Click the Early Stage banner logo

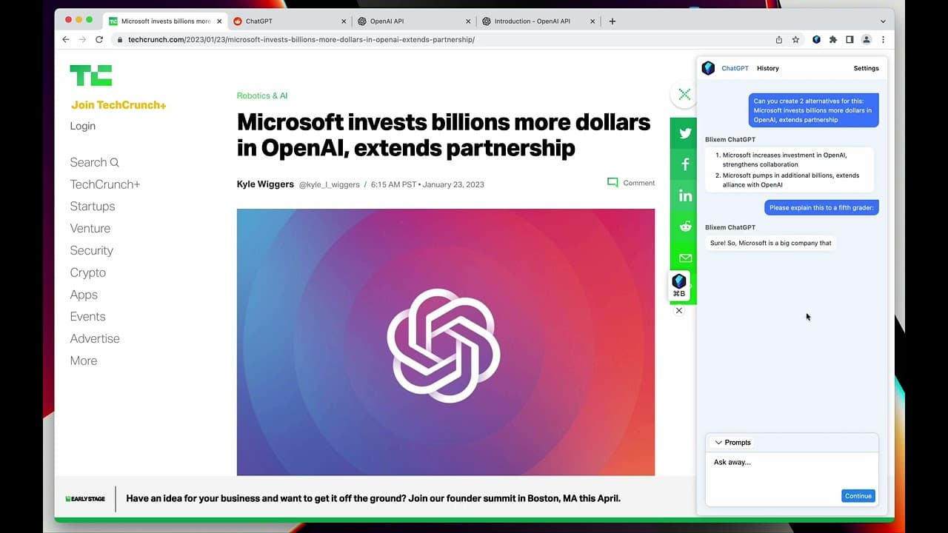click(x=85, y=499)
